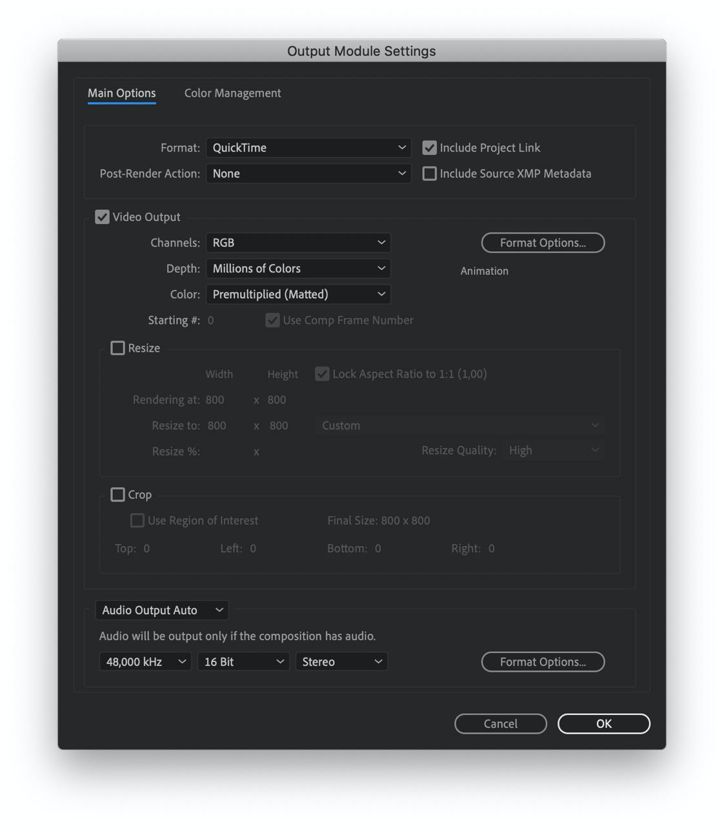Click the crop Bottom value field

click(378, 549)
